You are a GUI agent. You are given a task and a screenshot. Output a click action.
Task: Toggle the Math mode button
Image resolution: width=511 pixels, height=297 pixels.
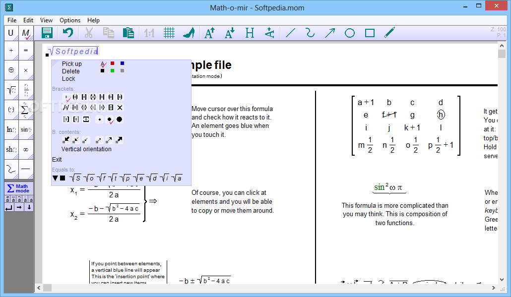pos(19,188)
